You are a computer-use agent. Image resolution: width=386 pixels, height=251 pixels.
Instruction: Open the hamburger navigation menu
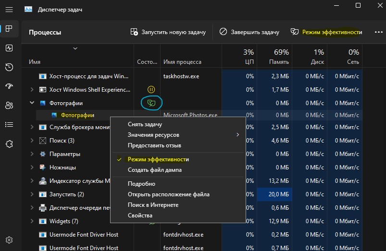(x=9, y=10)
